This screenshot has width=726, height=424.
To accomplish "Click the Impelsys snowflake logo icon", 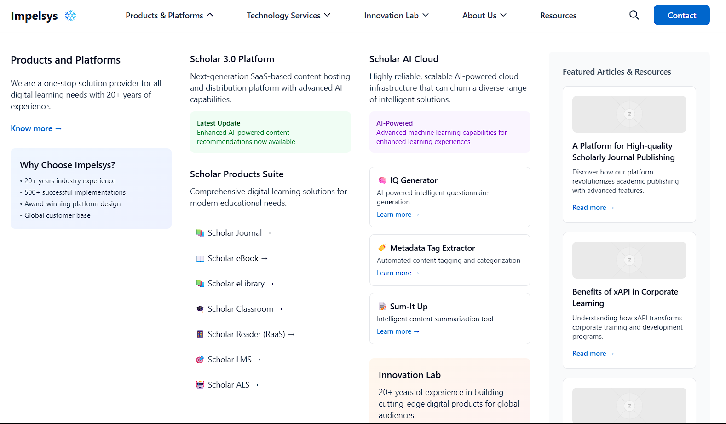I will point(70,16).
